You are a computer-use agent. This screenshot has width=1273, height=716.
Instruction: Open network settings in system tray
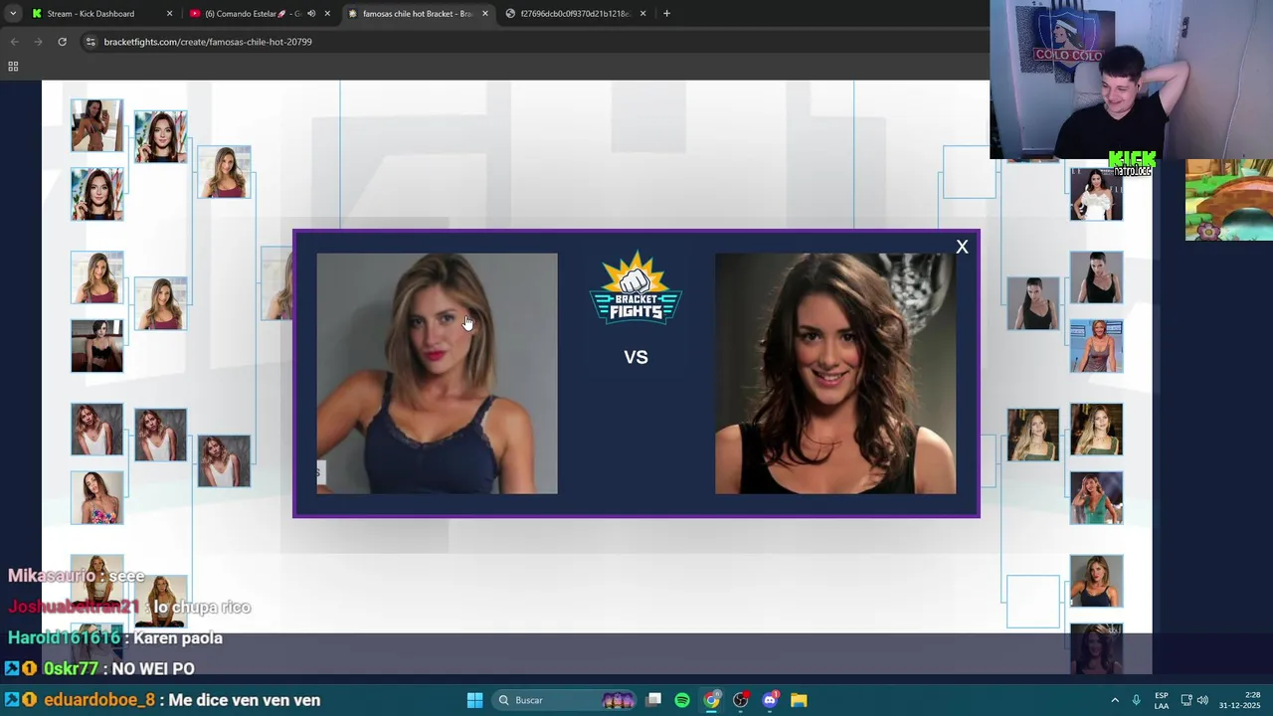point(1186,700)
